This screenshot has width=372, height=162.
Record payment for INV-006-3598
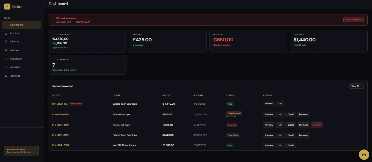(x=303, y=125)
